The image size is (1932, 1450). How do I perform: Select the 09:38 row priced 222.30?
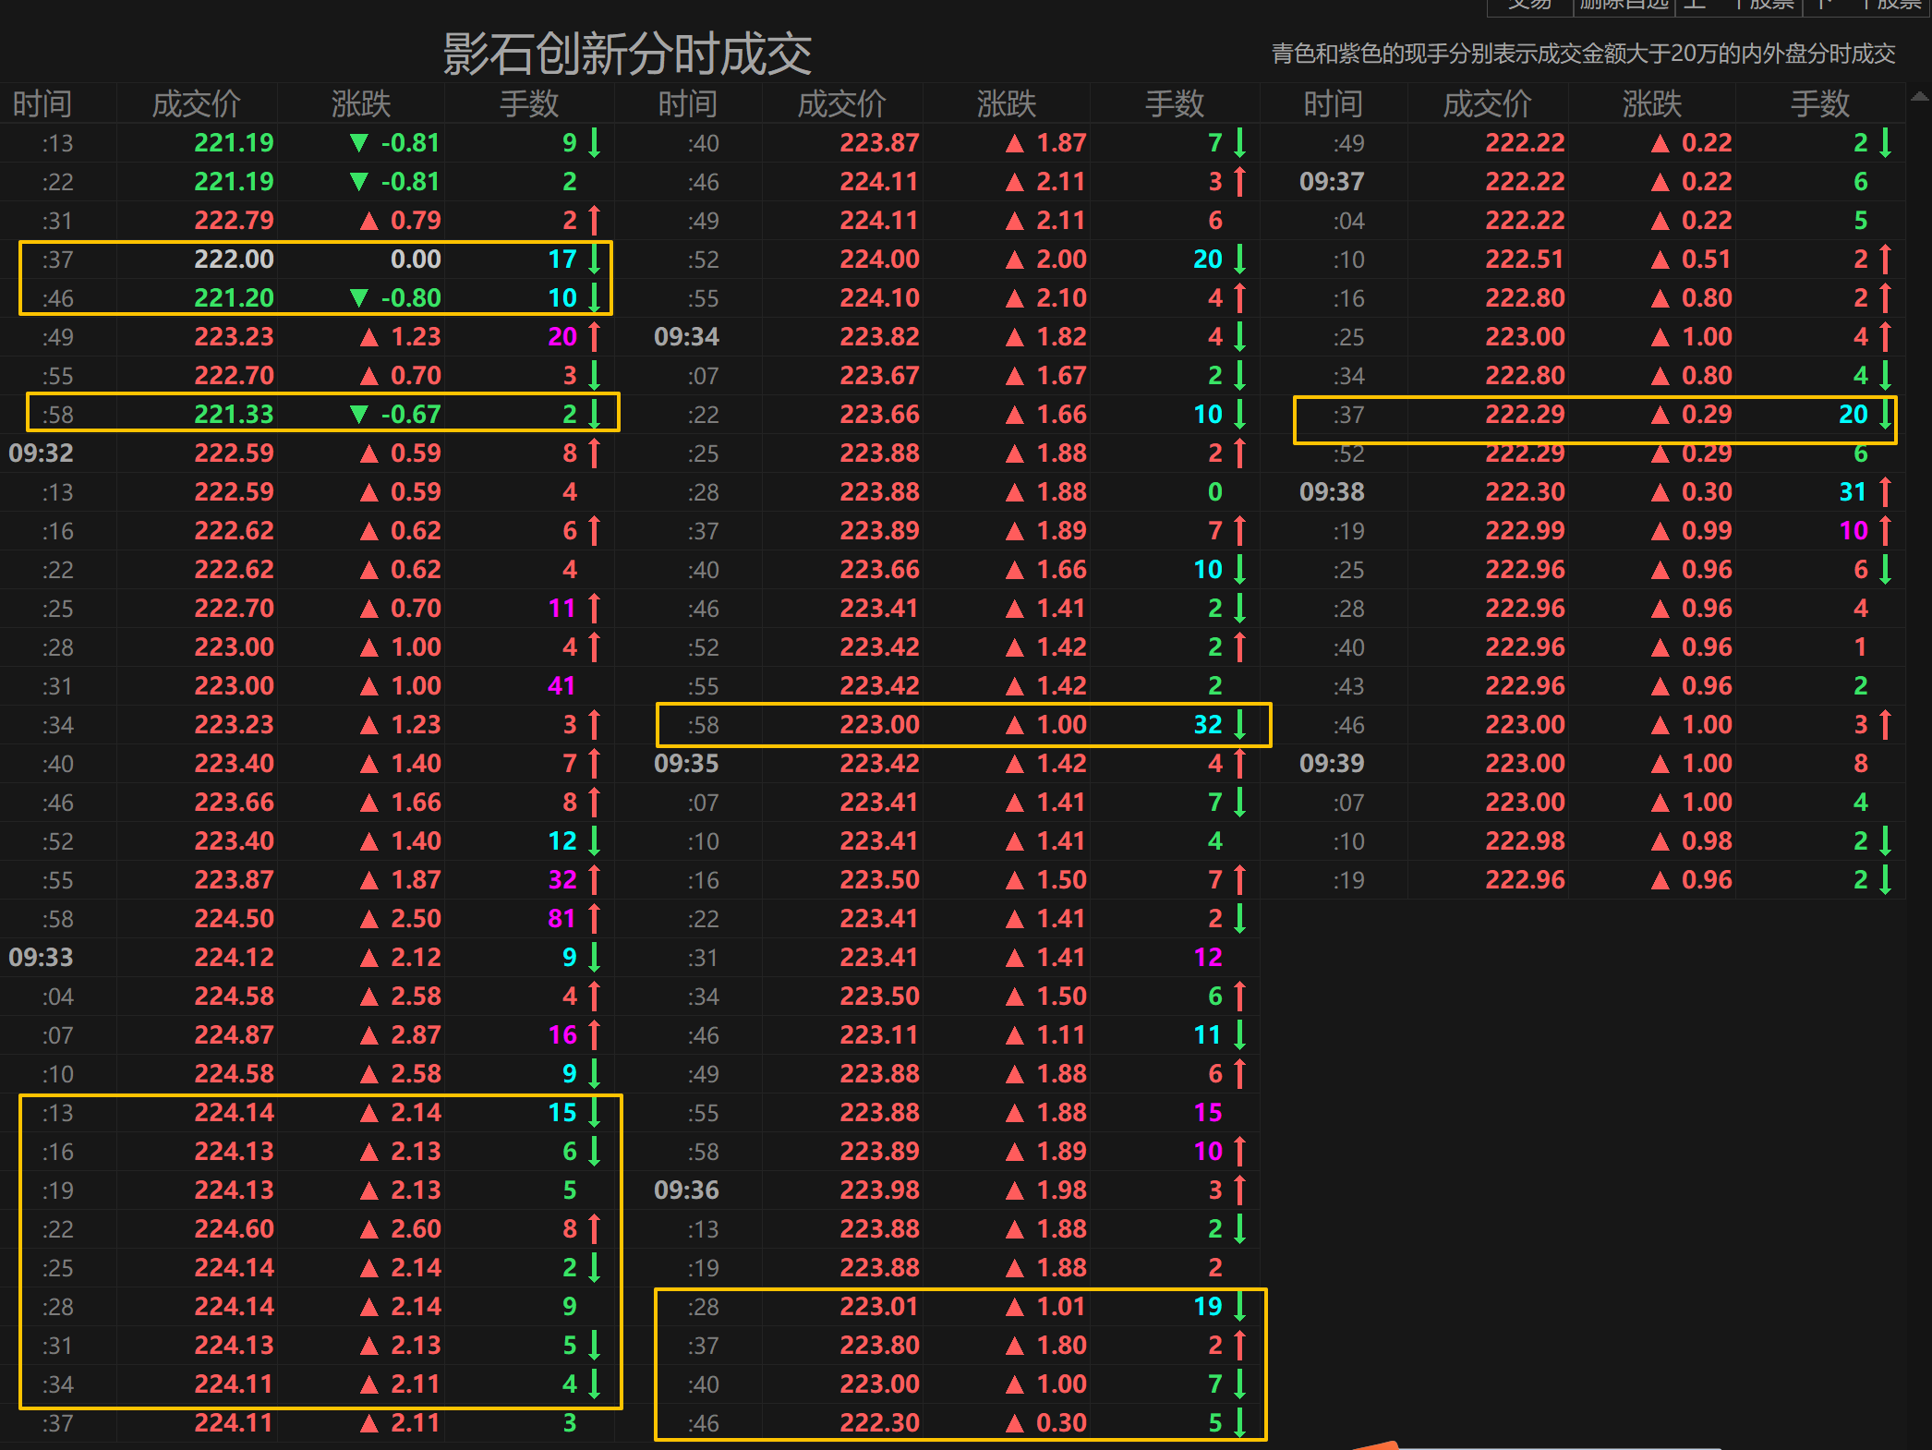pyautogui.click(x=1525, y=492)
